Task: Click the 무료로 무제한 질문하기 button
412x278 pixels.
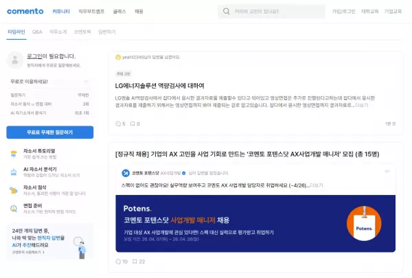Action: tap(50, 132)
